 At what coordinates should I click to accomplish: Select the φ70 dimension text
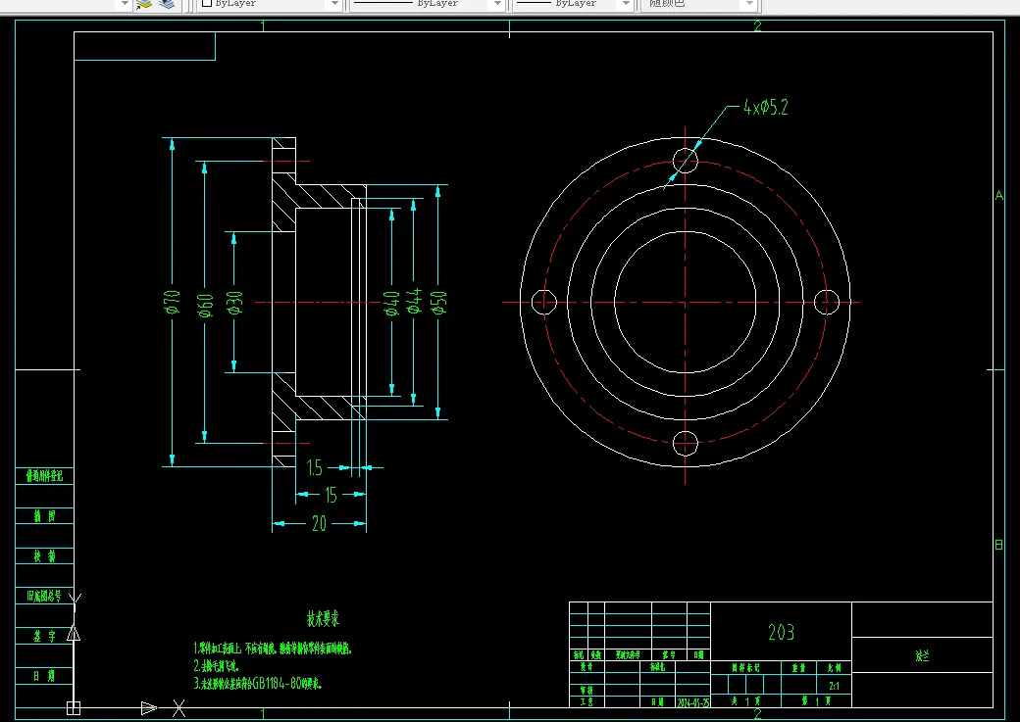pyautogui.click(x=172, y=302)
